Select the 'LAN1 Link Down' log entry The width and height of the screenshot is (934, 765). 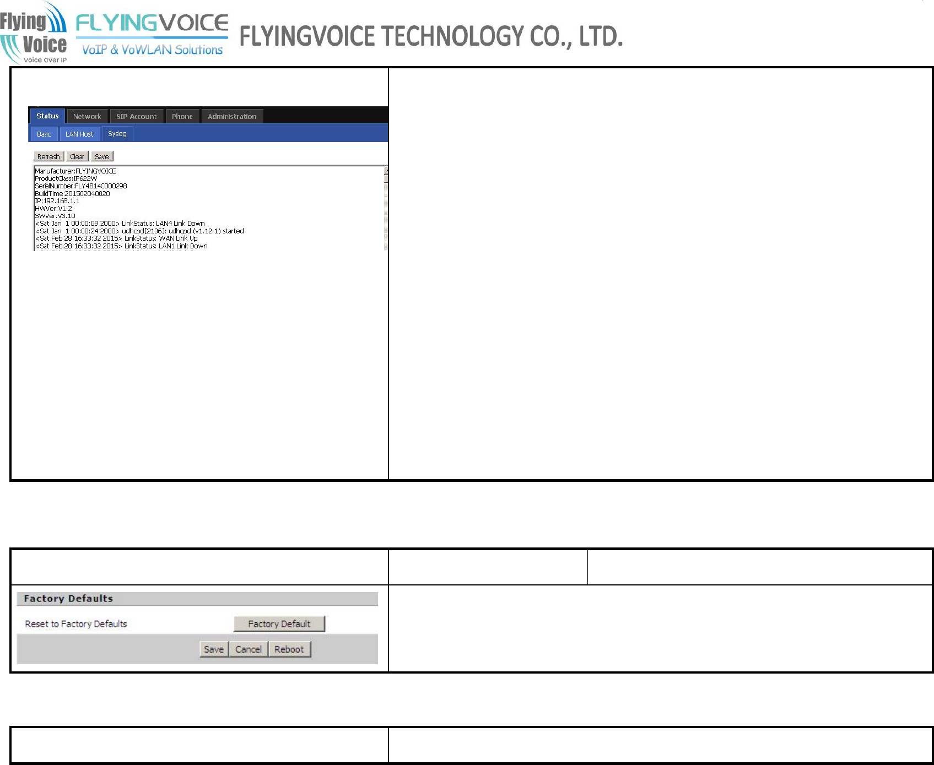(x=122, y=246)
